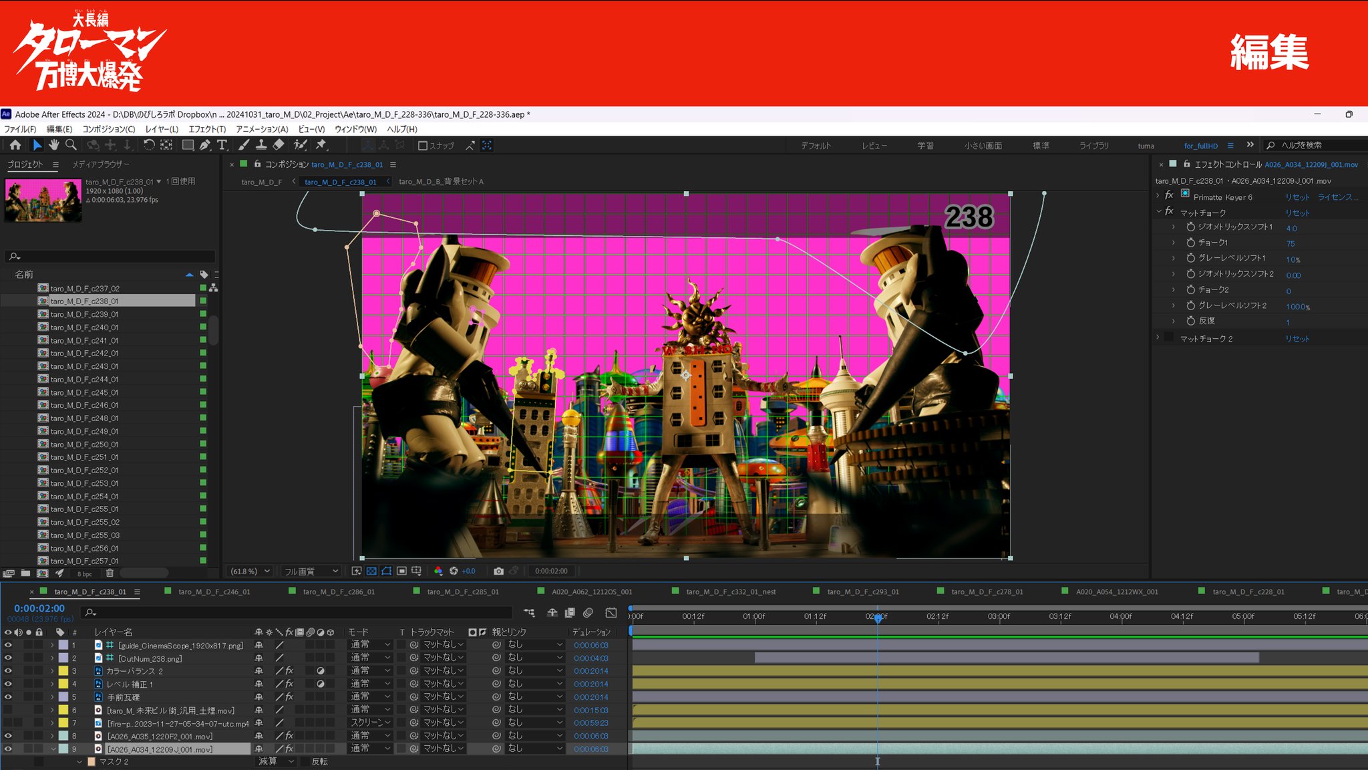The height and width of the screenshot is (770, 1368).
Task: Open blend mode dropdown showing スクリーン
Action: click(x=370, y=723)
